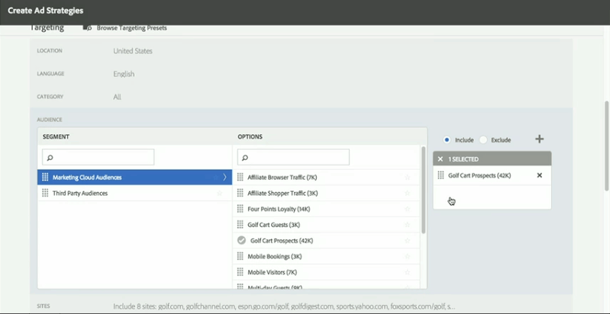Focus the Segment search field
Viewport: 610px width, 314px height.
coord(98,157)
